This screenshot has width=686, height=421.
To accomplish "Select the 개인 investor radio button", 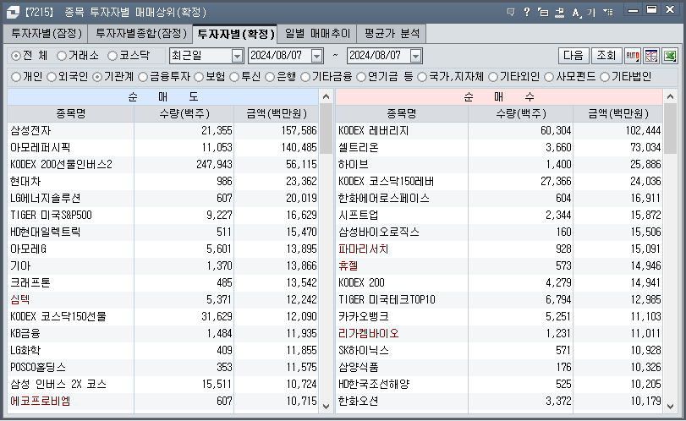I will (x=16, y=77).
